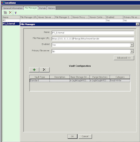Select the iFS_External row in the list
This screenshot has height=142, width=140.
click(x=11, y=24)
